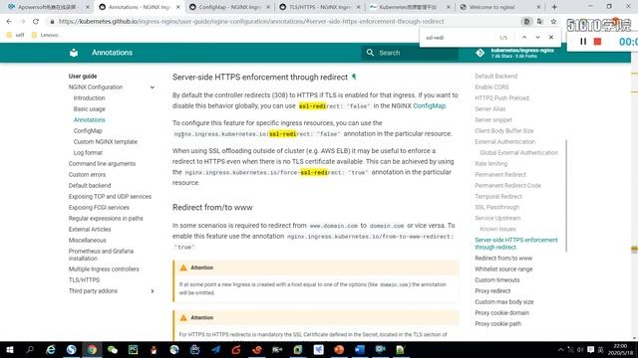Jump to SSL Passthrough in contents list
The height and width of the screenshot is (358, 638).
[x=497, y=208]
